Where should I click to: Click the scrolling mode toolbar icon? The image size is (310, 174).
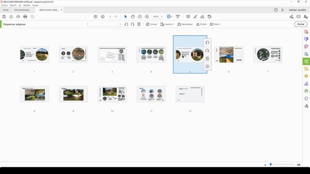(x=178, y=17)
